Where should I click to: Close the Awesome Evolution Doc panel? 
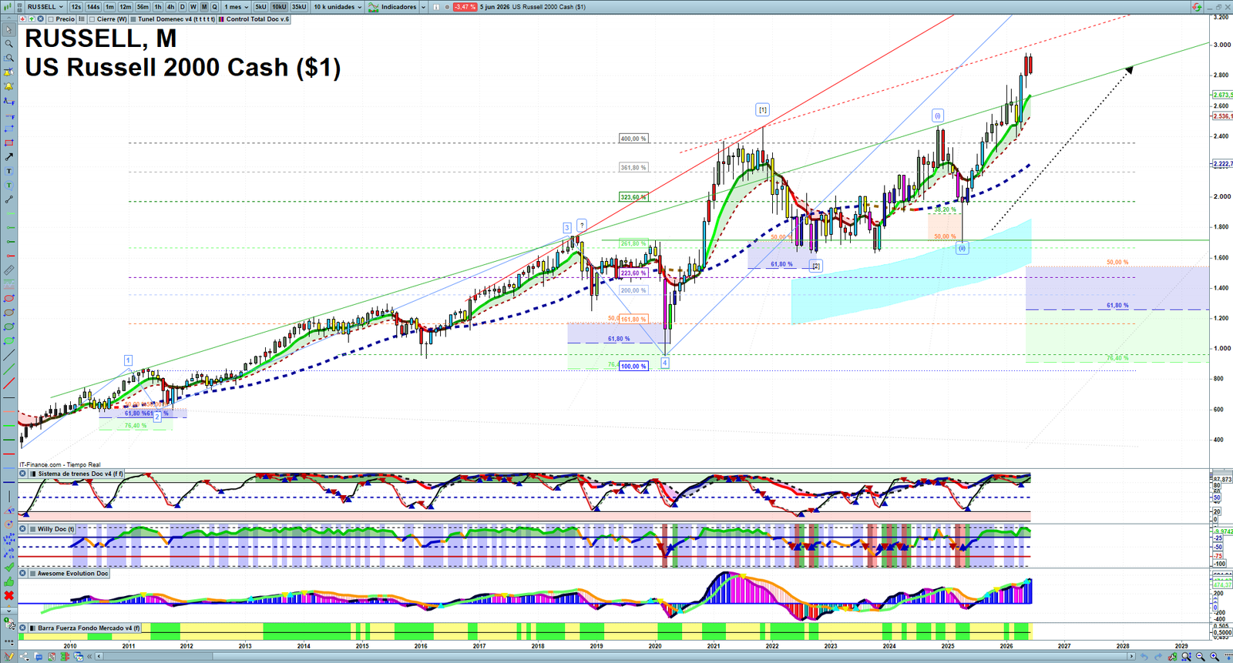23,573
